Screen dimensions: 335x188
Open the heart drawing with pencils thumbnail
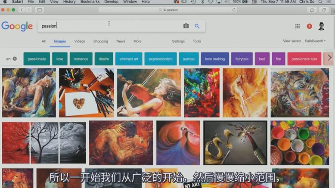click(x=86, y=92)
